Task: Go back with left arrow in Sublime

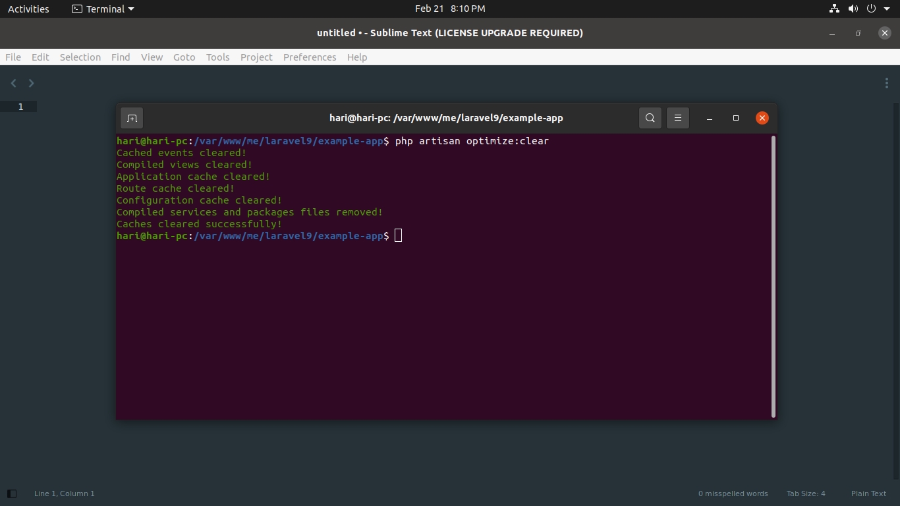Action: click(13, 83)
